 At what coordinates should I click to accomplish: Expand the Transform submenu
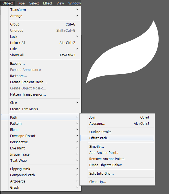19,10
